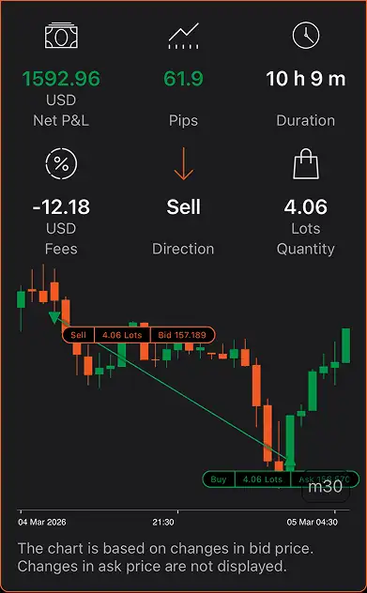Click the 4.06 Lots quantity value
The image size is (367, 593).
(306, 206)
